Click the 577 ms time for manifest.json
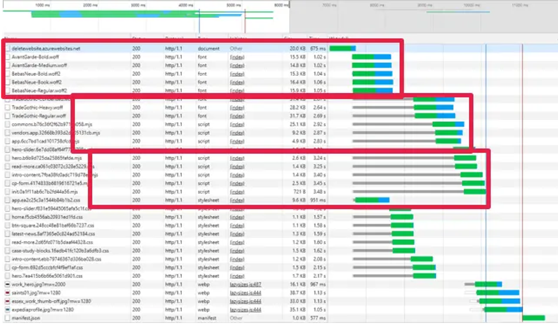Screen dimensions: 558x326 [x=318, y=318]
